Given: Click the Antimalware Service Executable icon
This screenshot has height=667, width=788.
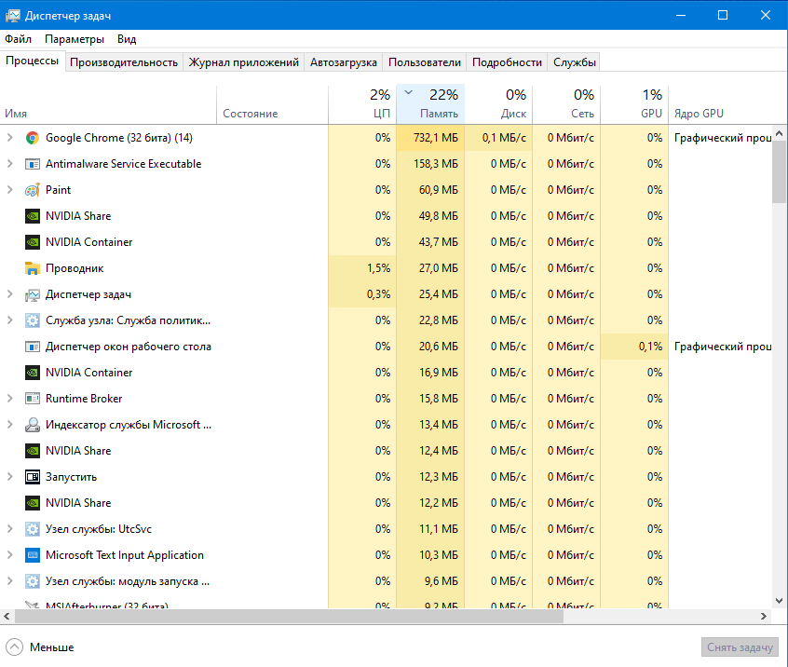Looking at the screenshot, I should click(33, 164).
